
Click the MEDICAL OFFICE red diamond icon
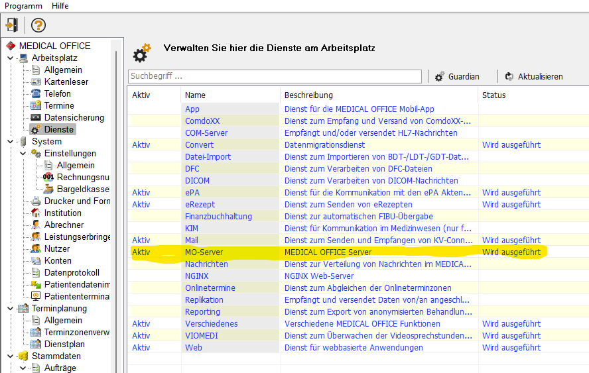[x=11, y=46]
